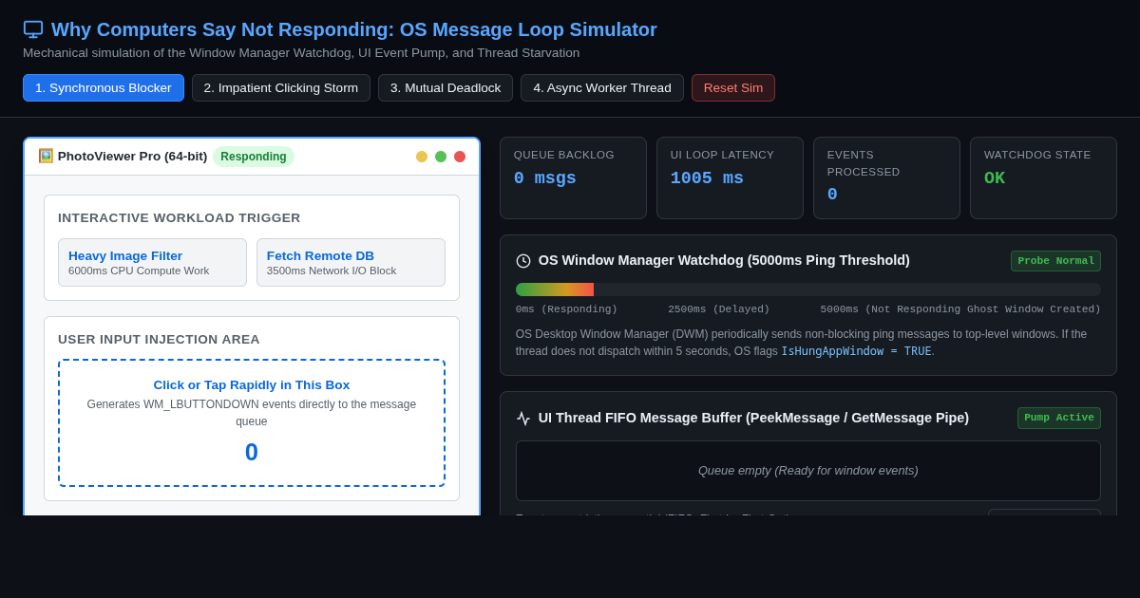Click the watchdog ping threshold progress bar
The image size is (1140, 598).
pos(808,290)
